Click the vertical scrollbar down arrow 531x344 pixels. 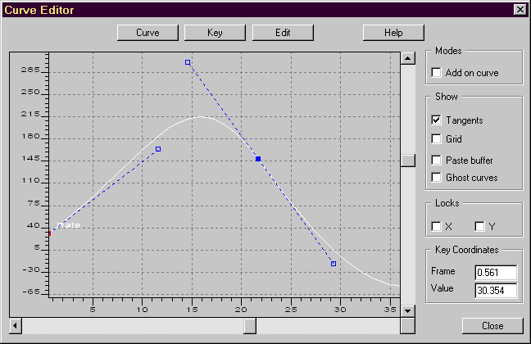click(408, 310)
